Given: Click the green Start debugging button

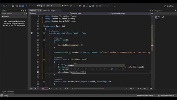Looking at the screenshot, I should 65,6.
